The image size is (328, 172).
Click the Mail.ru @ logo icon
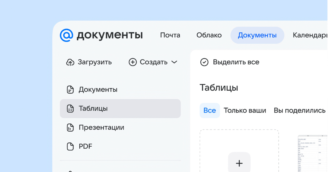(67, 35)
